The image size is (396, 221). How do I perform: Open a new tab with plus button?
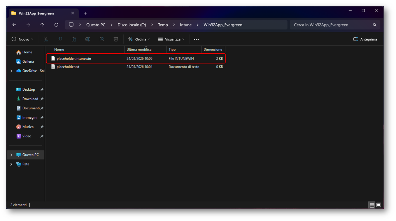coord(85,13)
